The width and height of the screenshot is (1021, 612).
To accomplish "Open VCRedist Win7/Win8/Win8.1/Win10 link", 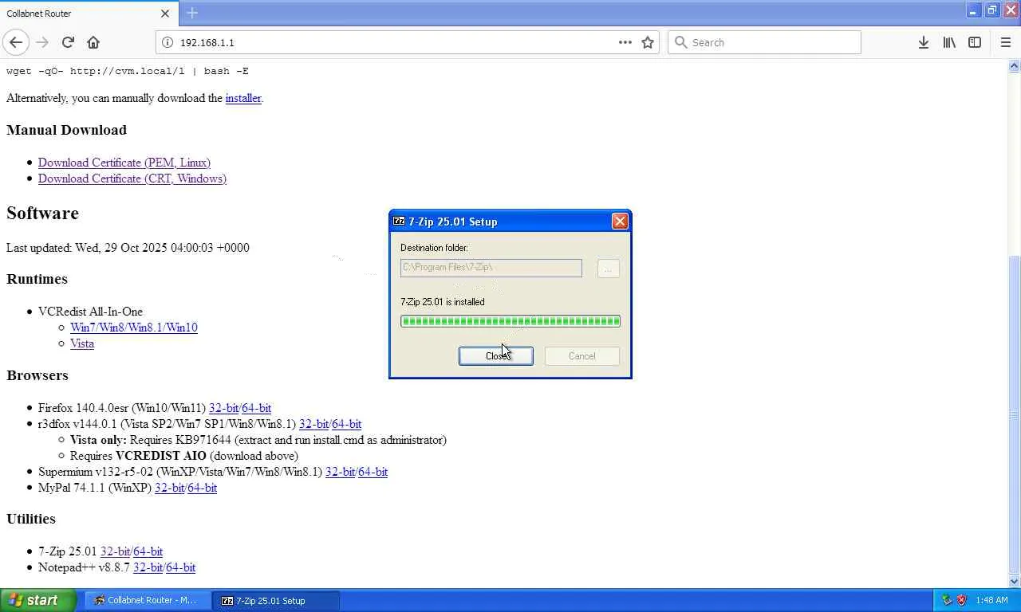I will (x=134, y=328).
